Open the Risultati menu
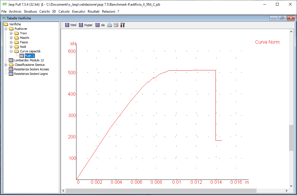Image resolution: width=297 pixels, height=195 pixels. [x=94, y=11]
